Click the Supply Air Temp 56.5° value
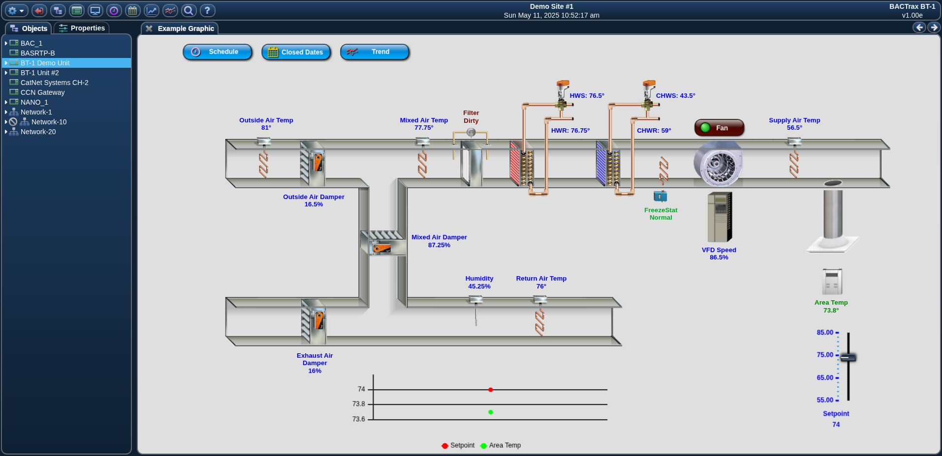942x456 pixels. (794, 128)
